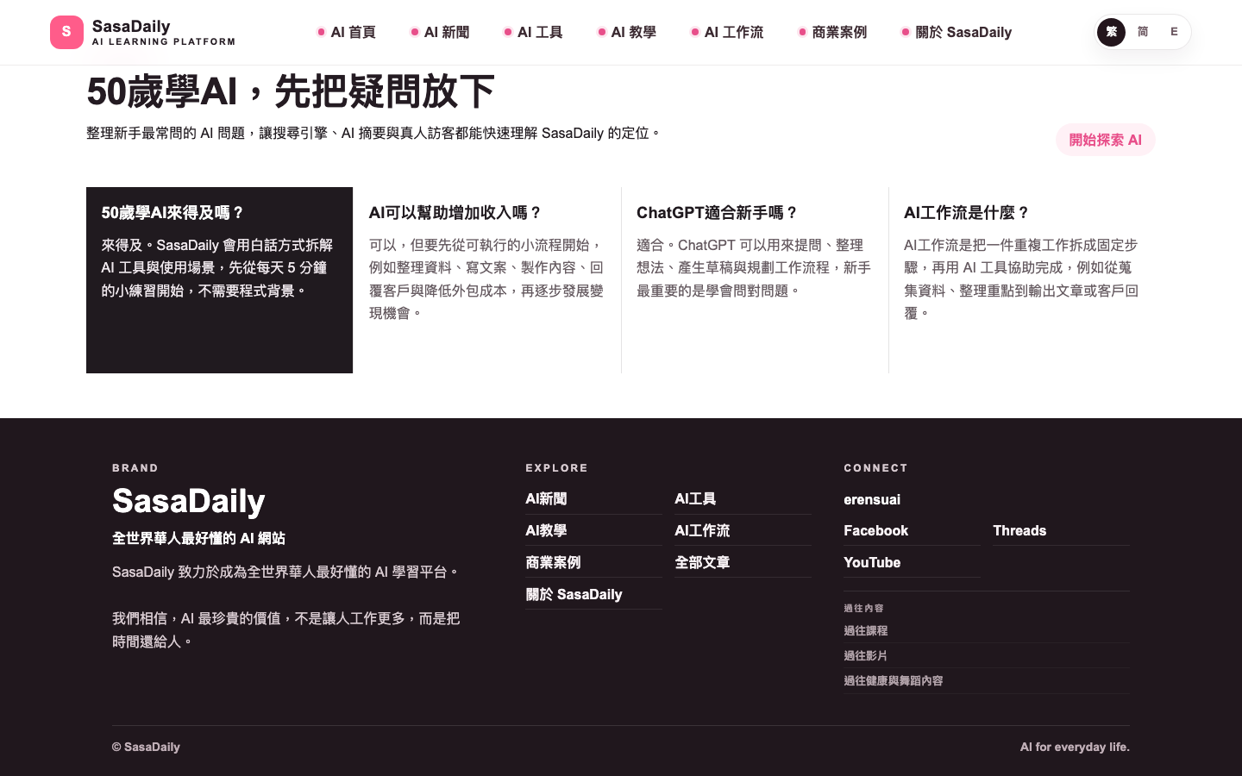
Task: Select AI 教學 in top navigation
Action: (x=627, y=32)
